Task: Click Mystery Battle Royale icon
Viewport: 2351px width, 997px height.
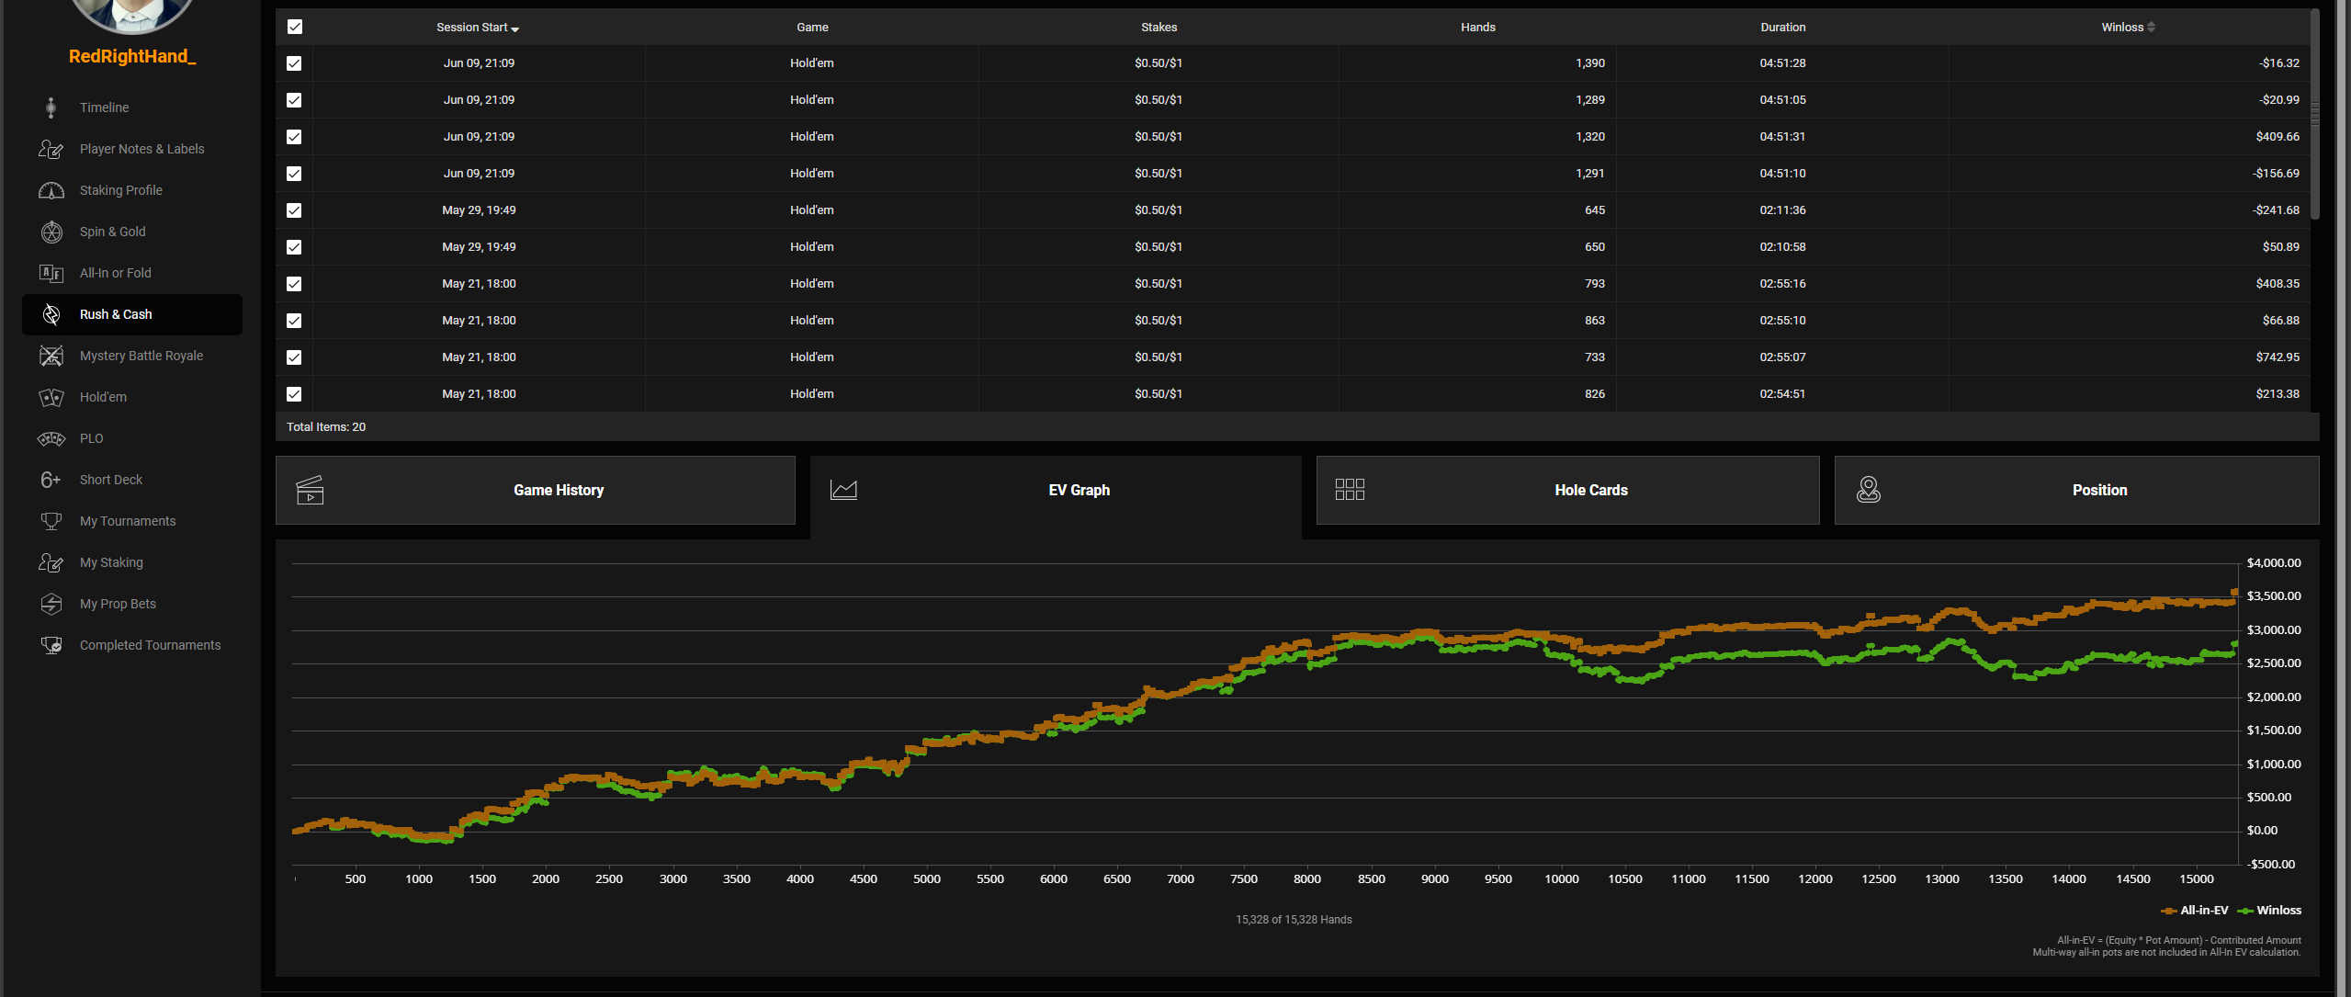Action: point(51,356)
